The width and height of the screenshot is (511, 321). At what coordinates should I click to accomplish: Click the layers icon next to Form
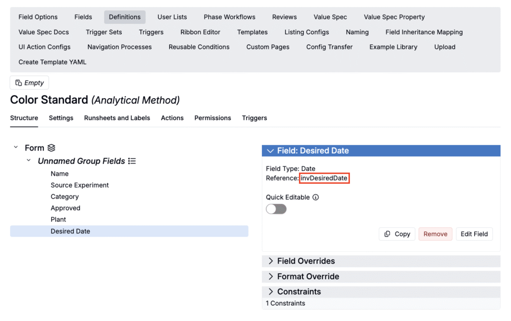51,148
